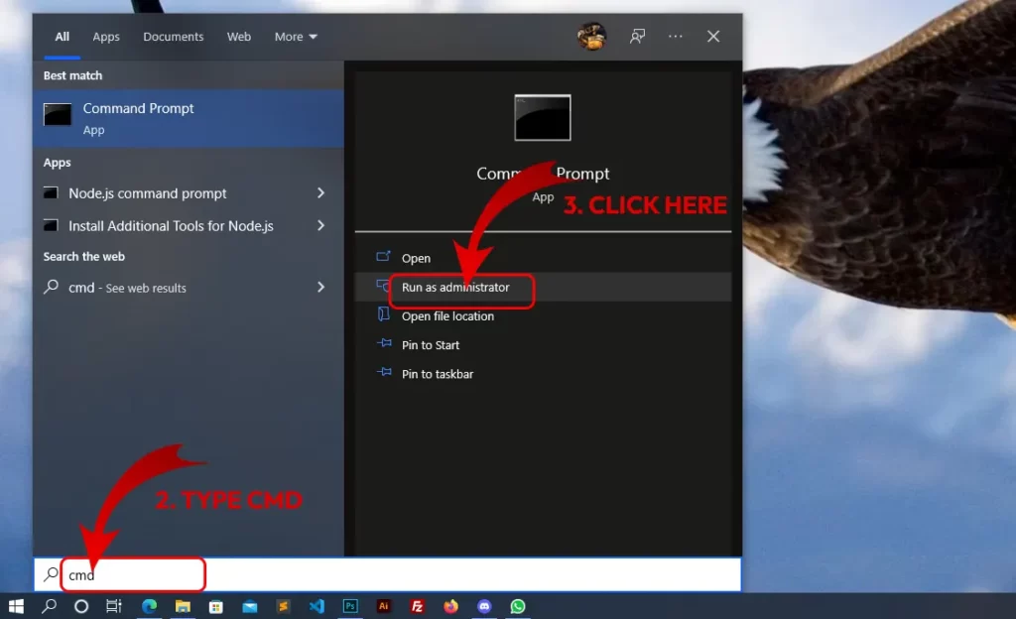This screenshot has height=619, width=1016.
Task: Select Command Prompt best match result
Action: tap(189, 118)
